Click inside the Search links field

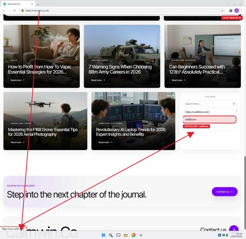(208, 104)
